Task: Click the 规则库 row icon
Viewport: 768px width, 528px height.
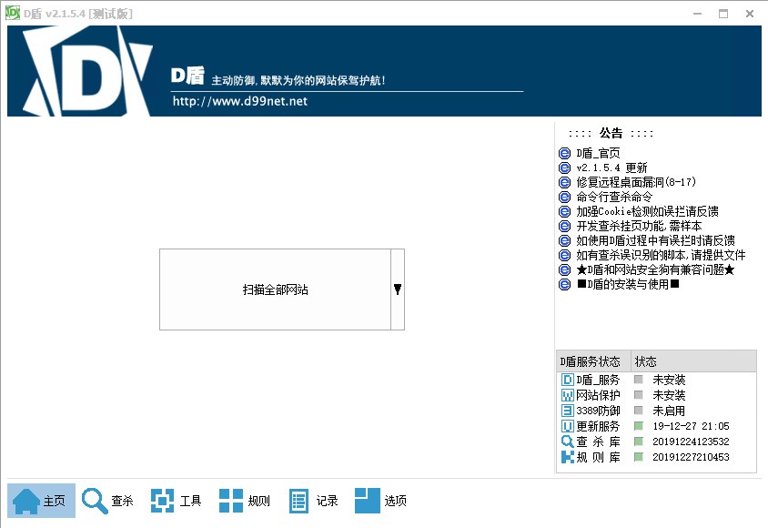Action: click(567, 457)
